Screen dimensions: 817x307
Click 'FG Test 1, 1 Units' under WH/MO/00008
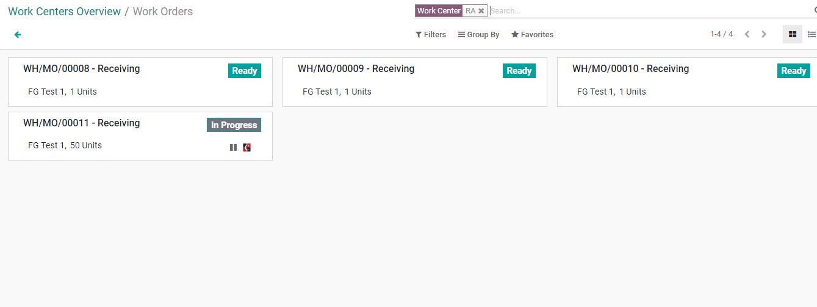click(62, 92)
